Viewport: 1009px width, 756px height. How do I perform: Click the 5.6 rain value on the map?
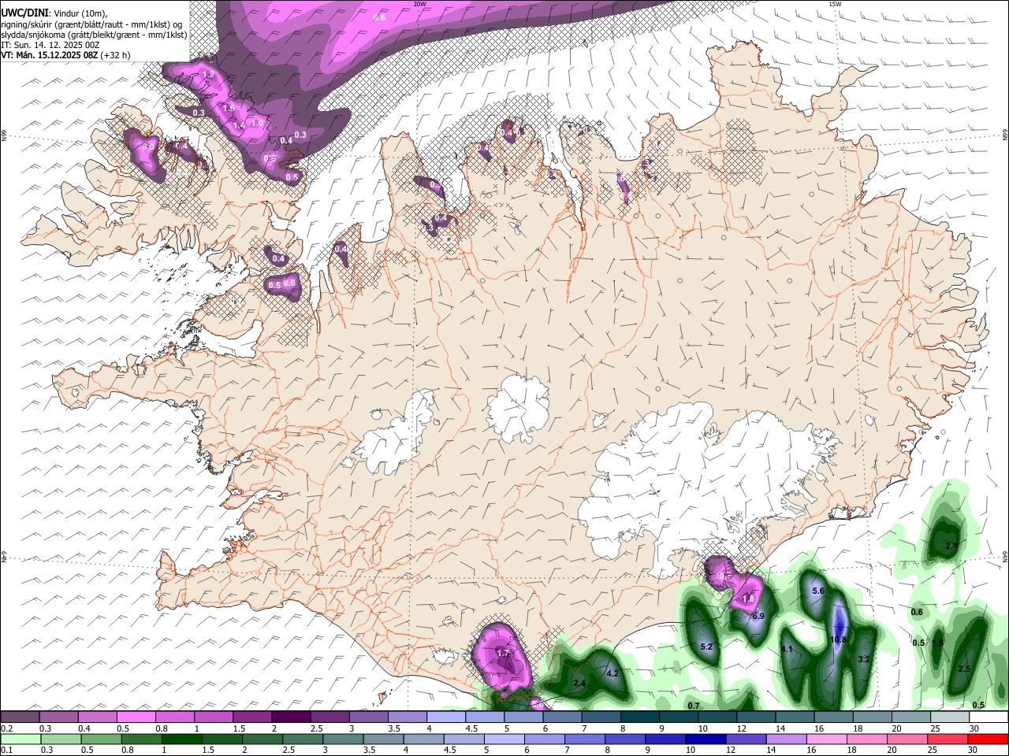click(817, 591)
